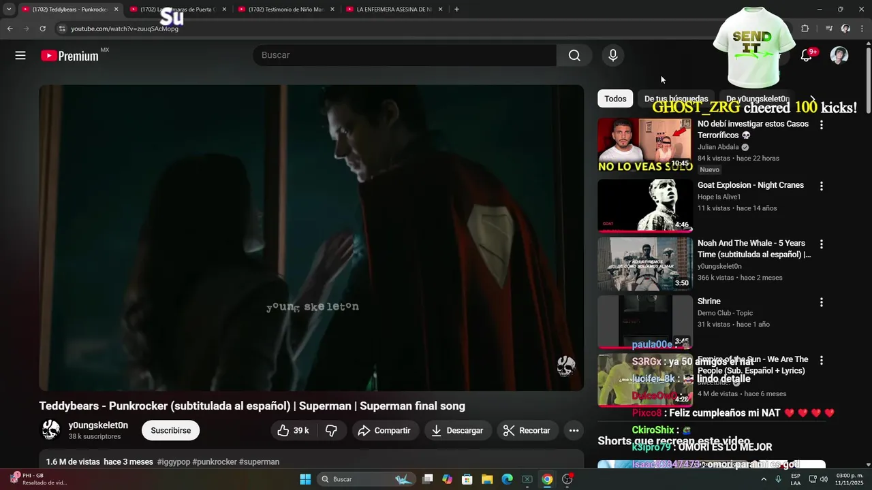
Task: Open options for 'Goat Explosion - Night Cranes'
Action: [x=822, y=186]
